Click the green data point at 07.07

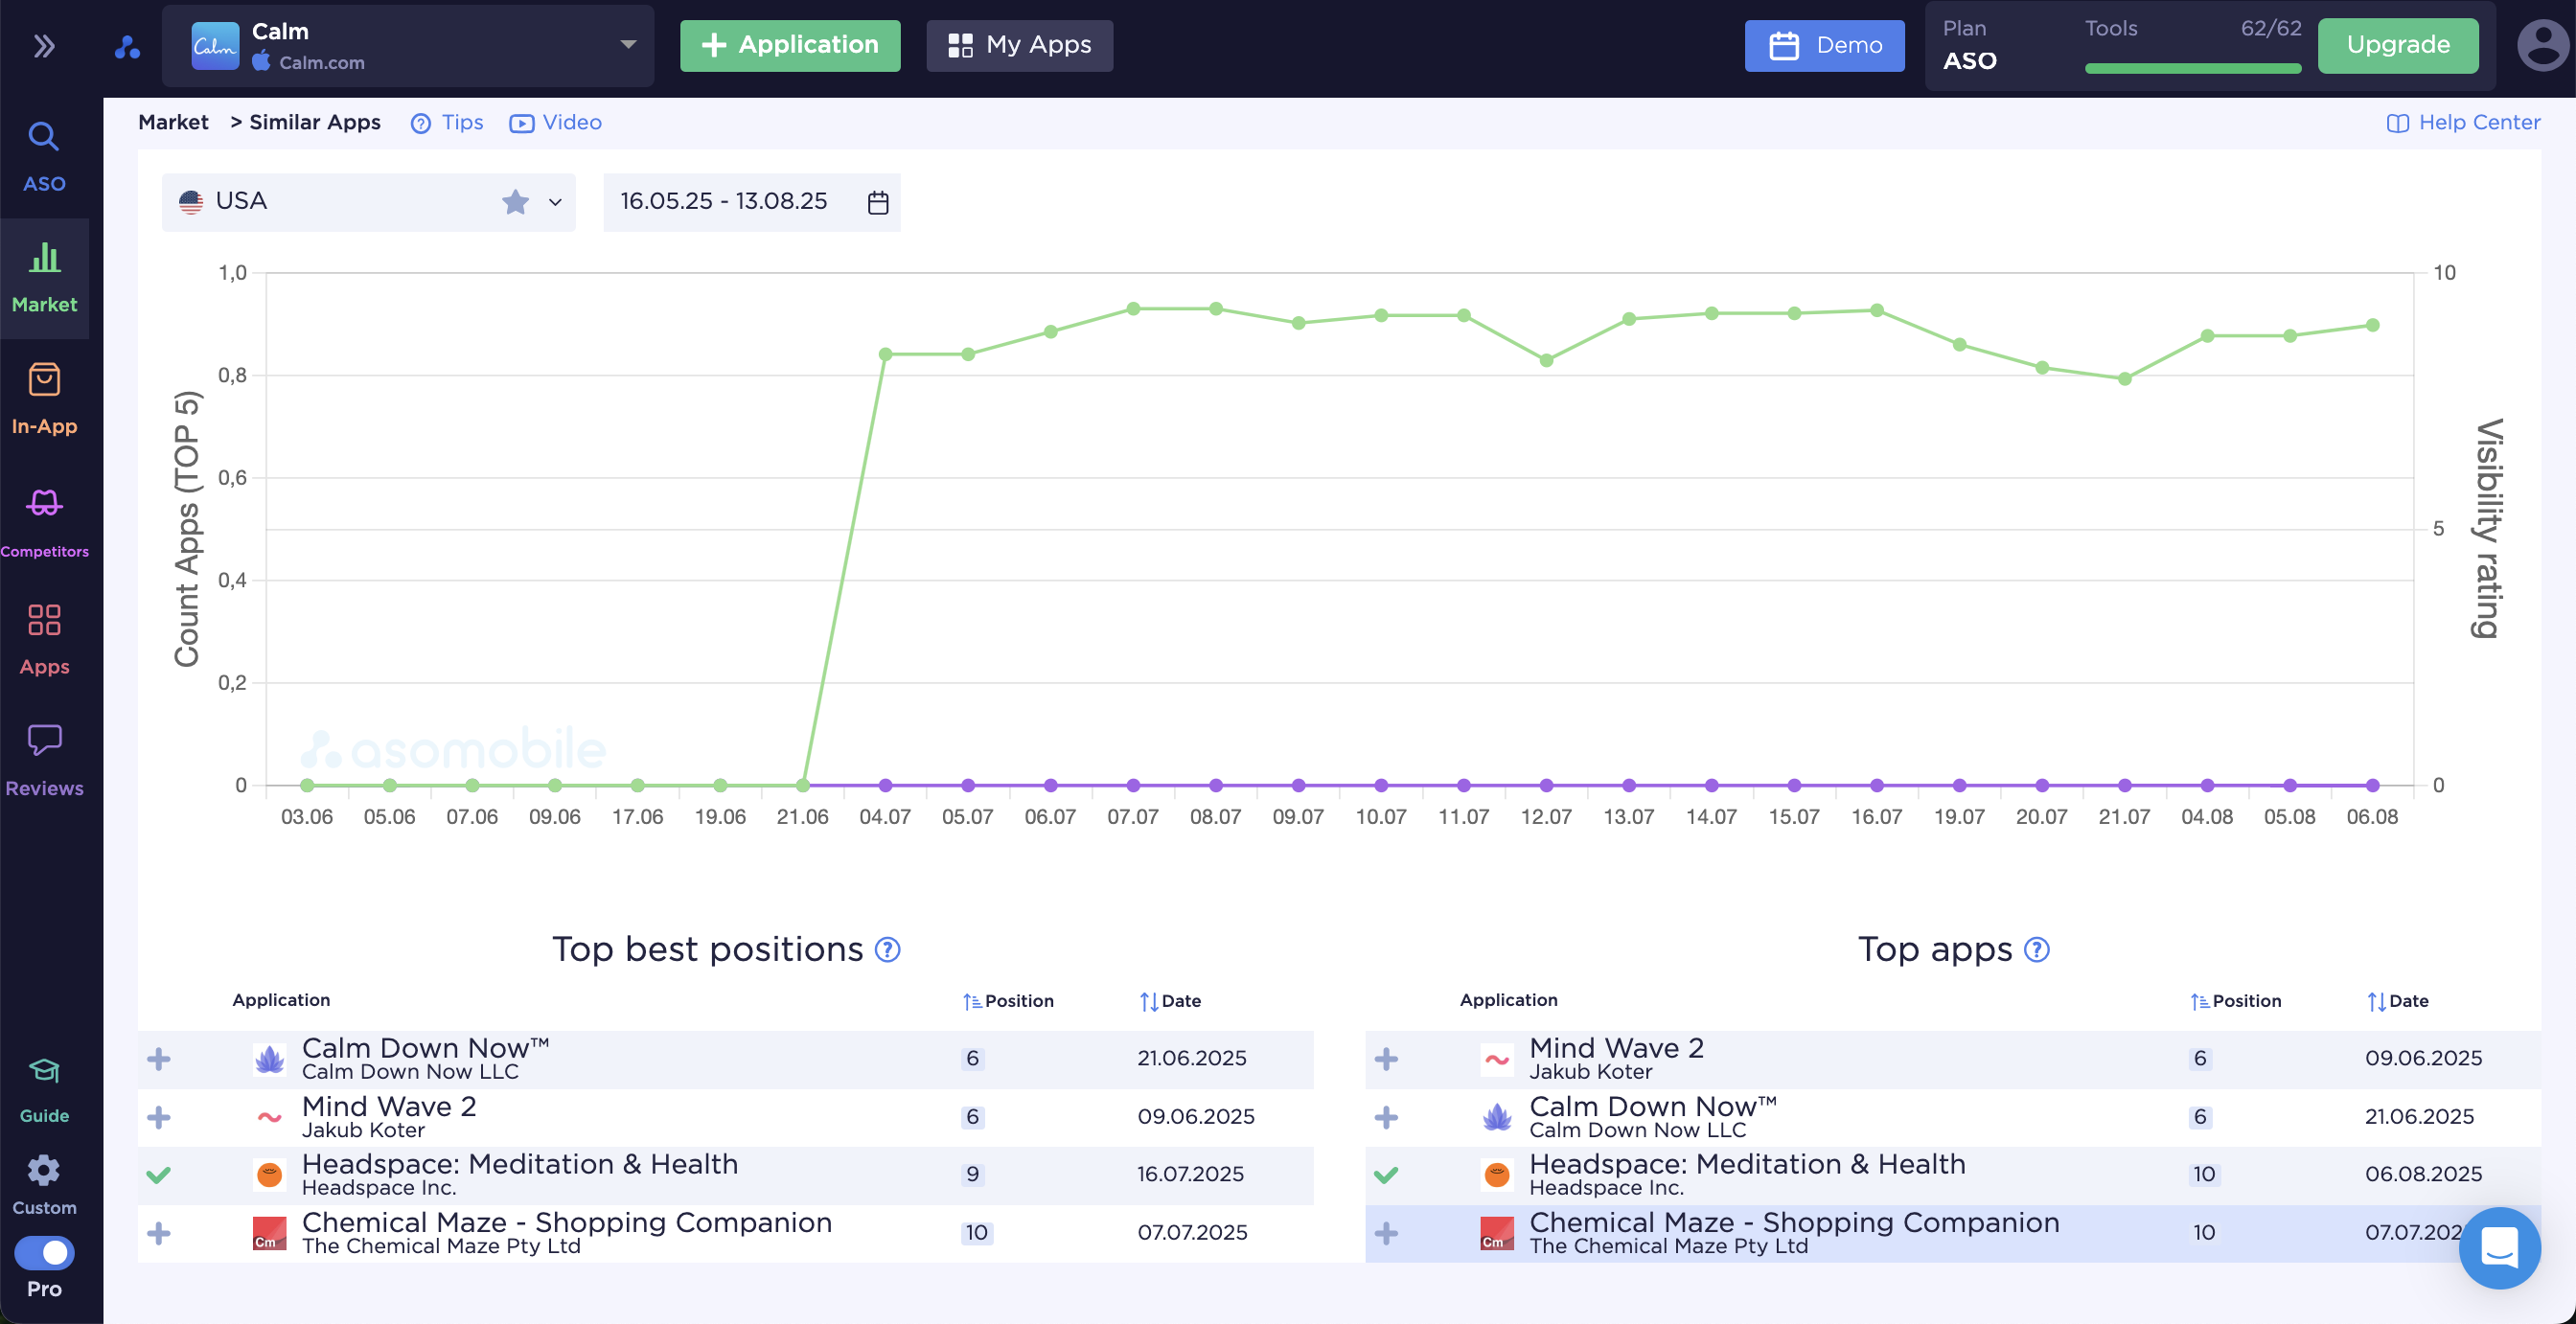(1133, 309)
